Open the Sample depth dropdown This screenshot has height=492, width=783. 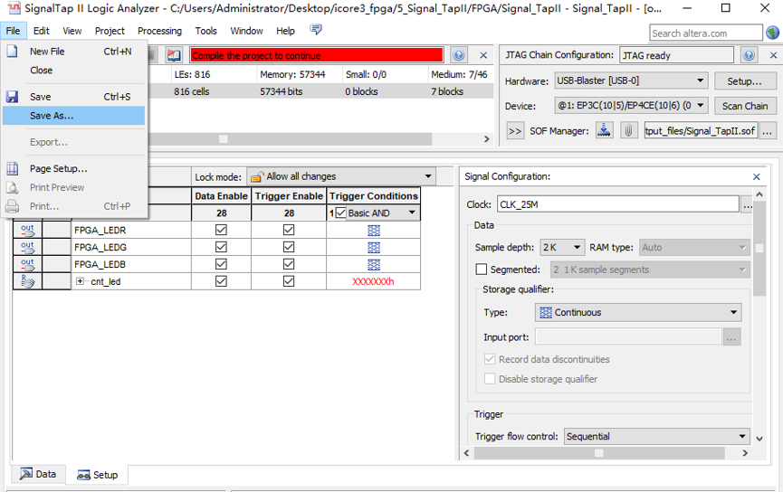562,247
